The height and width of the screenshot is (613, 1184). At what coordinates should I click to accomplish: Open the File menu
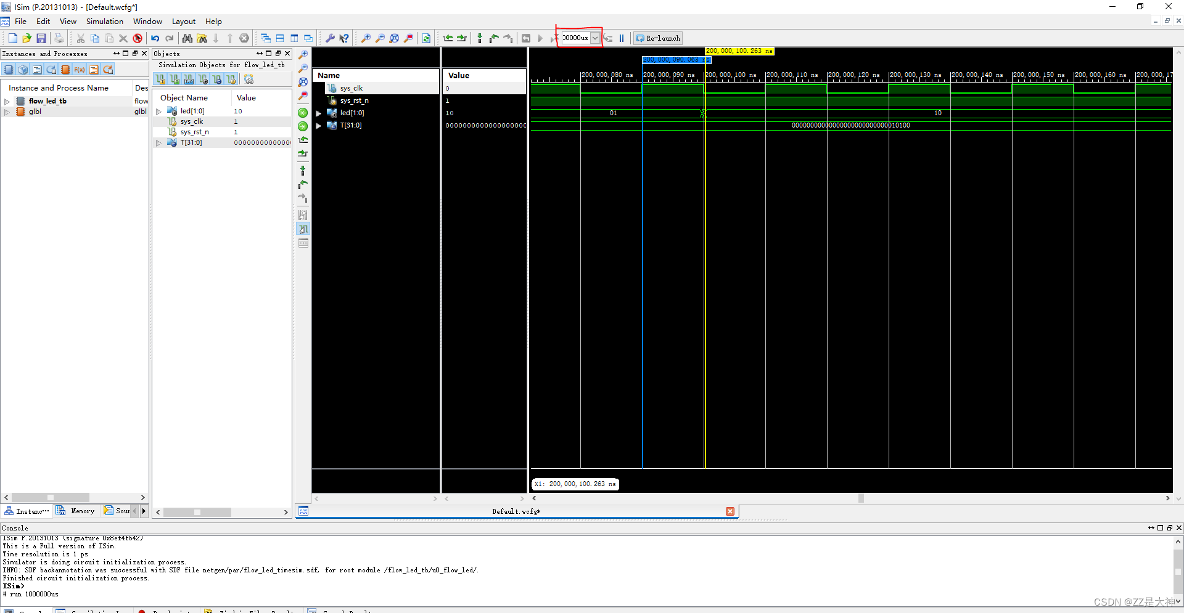tap(20, 21)
